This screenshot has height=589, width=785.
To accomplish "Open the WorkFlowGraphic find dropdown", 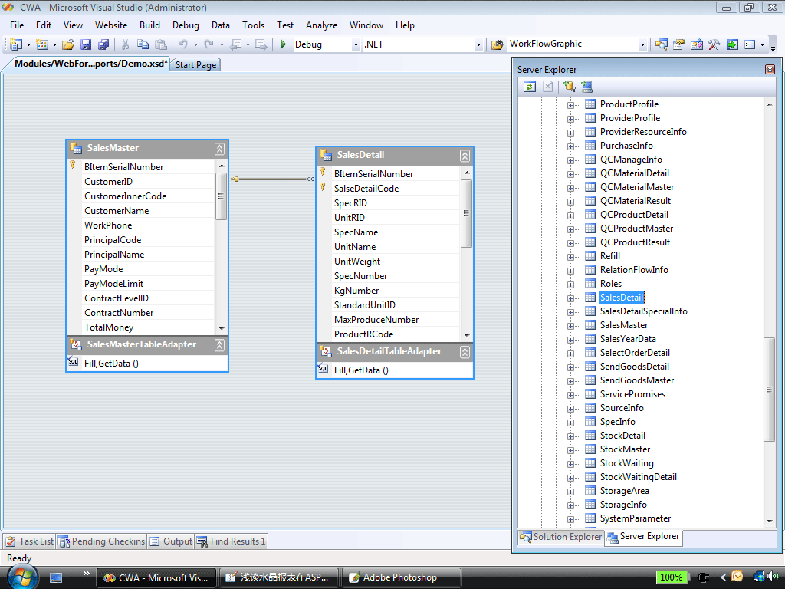I will click(642, 44).
